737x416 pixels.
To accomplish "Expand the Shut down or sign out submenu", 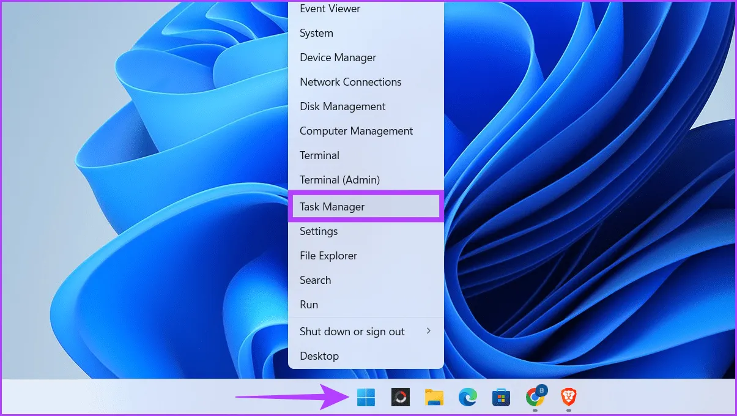I will [x=365, y=332].
